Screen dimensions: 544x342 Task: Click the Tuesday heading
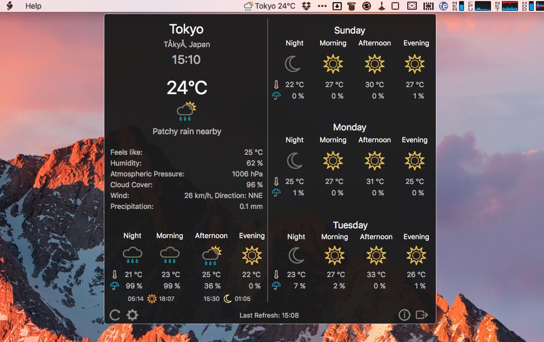tap(350, 225)
